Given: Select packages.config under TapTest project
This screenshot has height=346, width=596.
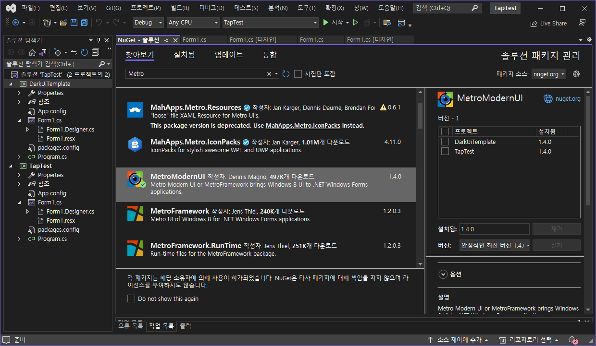Looking at the screenshot, I should click(59, 230).
